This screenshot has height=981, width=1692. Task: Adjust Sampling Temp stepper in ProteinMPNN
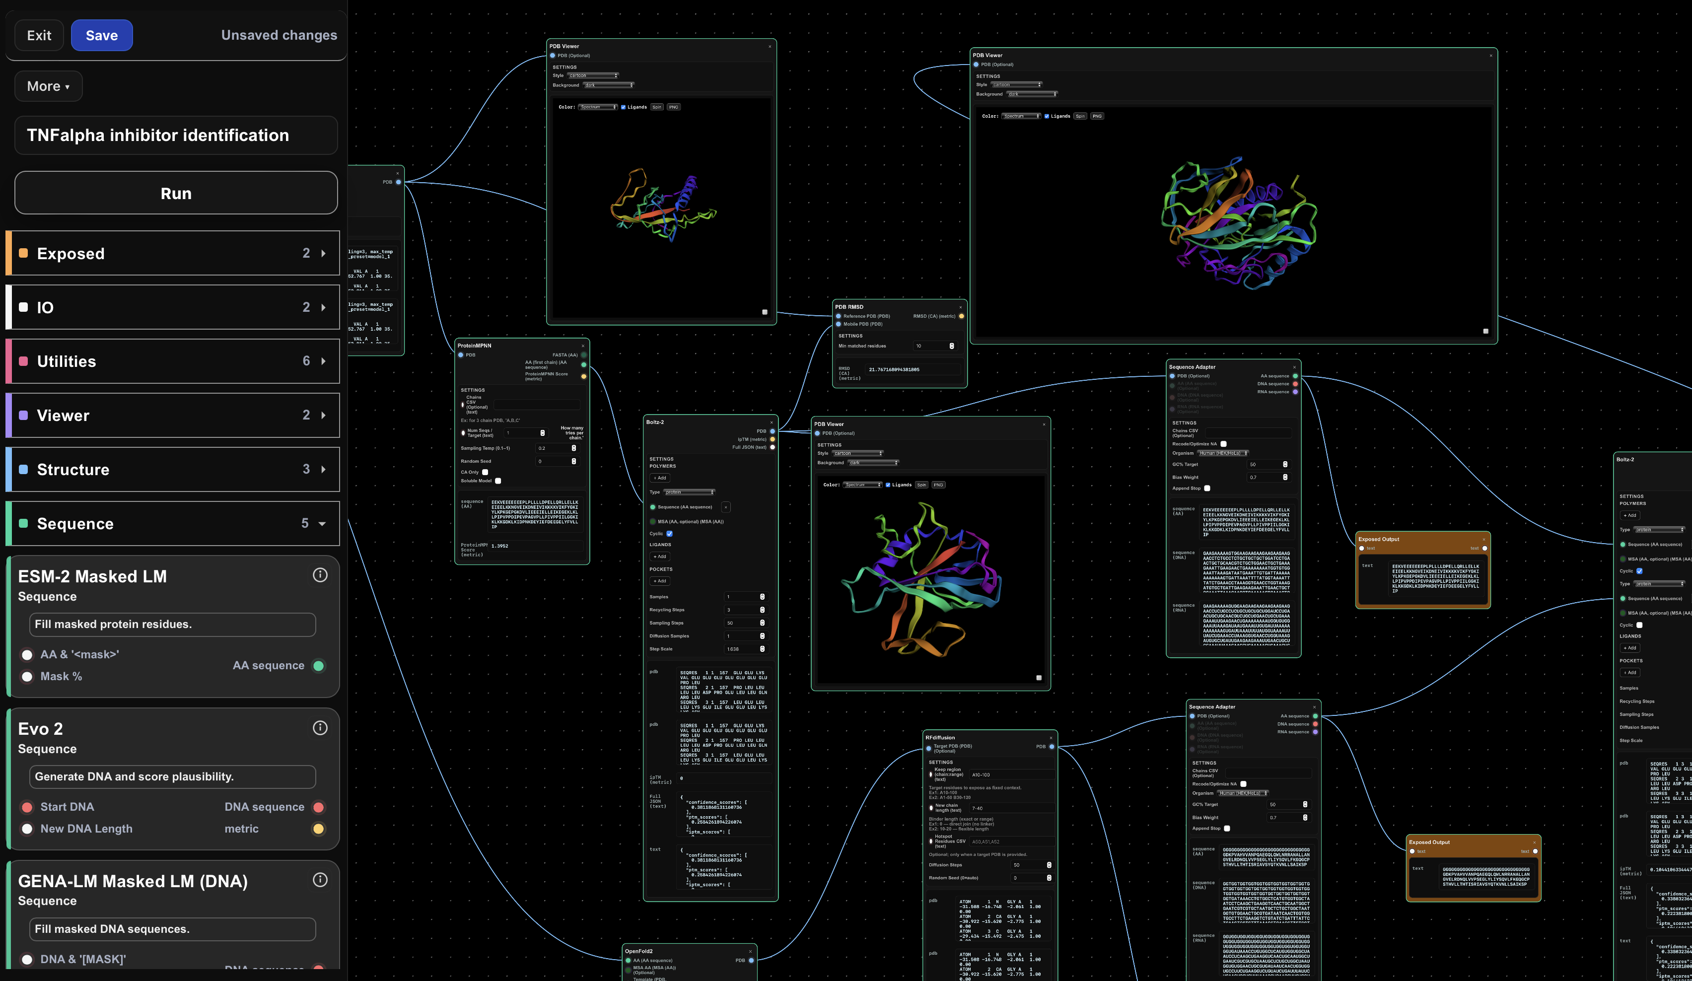(x=573, y=448)
